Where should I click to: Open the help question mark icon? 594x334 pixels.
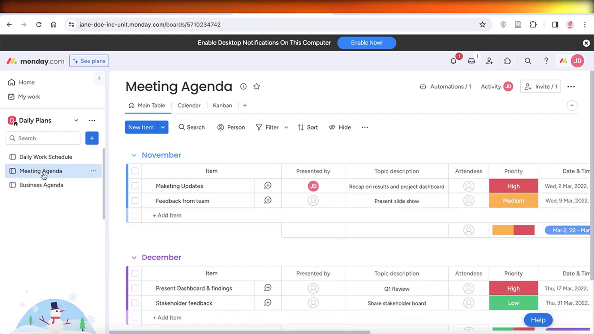[x=546, y=61]
